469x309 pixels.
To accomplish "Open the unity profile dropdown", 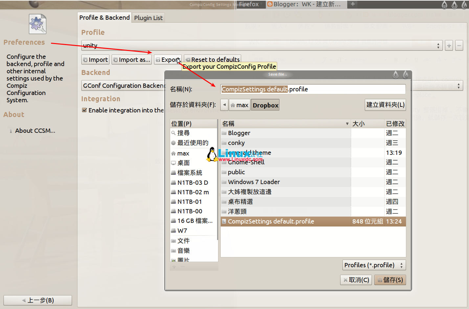I will click(262, 45).
